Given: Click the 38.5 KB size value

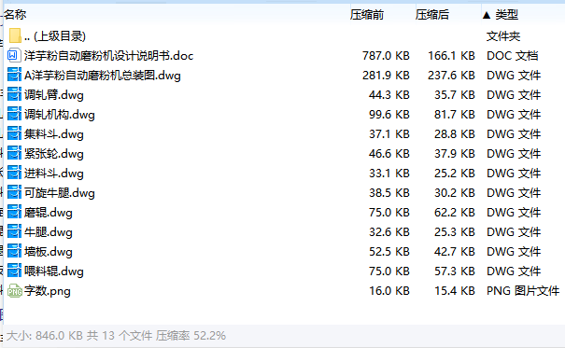Looking at the screenshot, I should [x=389, y=193].
